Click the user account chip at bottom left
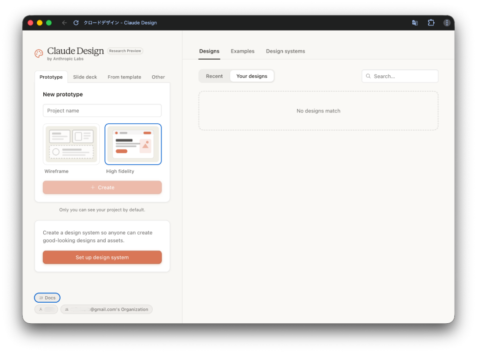This screenshot has height=353, width=477. [46, 309]
